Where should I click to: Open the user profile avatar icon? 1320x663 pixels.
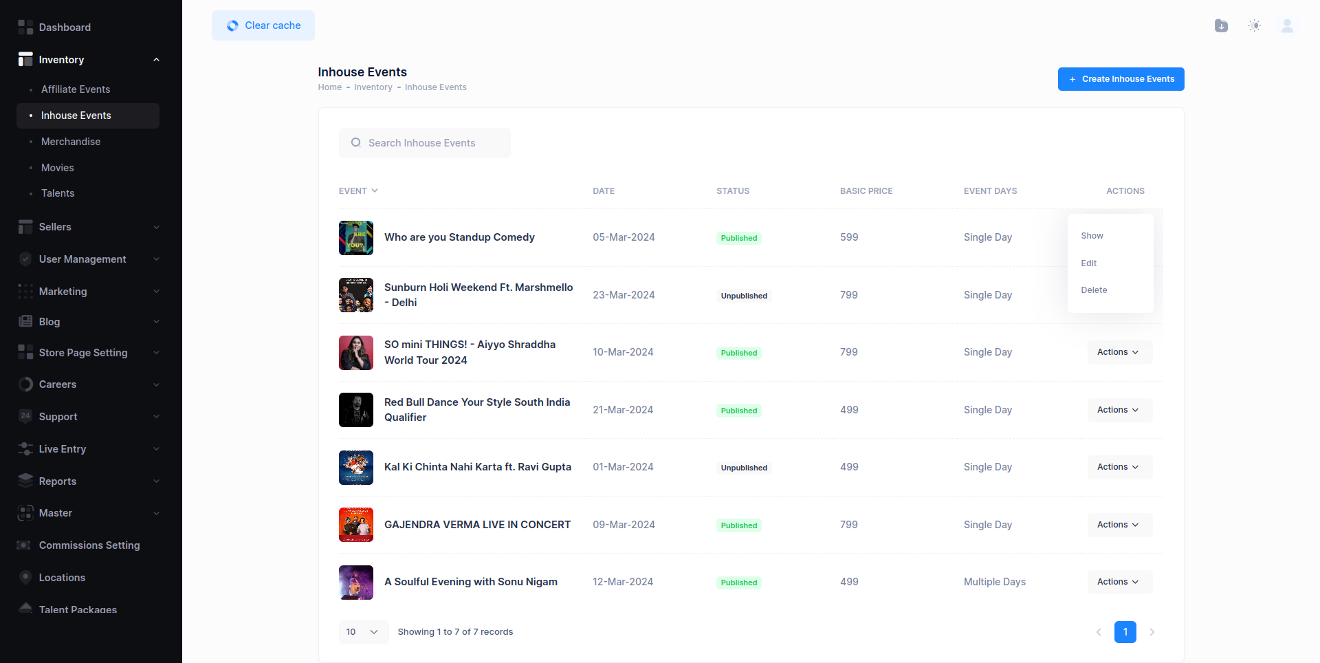[x=1287, y=25]
